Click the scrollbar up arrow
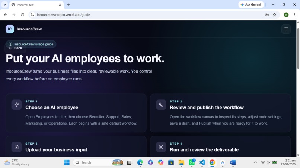Viewport: 300px width, 168px height. pyautogui.click(x=298, y=22)
